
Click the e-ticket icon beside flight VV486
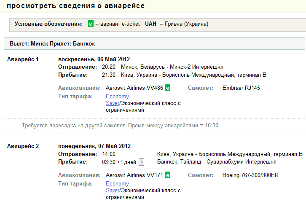pos(167,88)
